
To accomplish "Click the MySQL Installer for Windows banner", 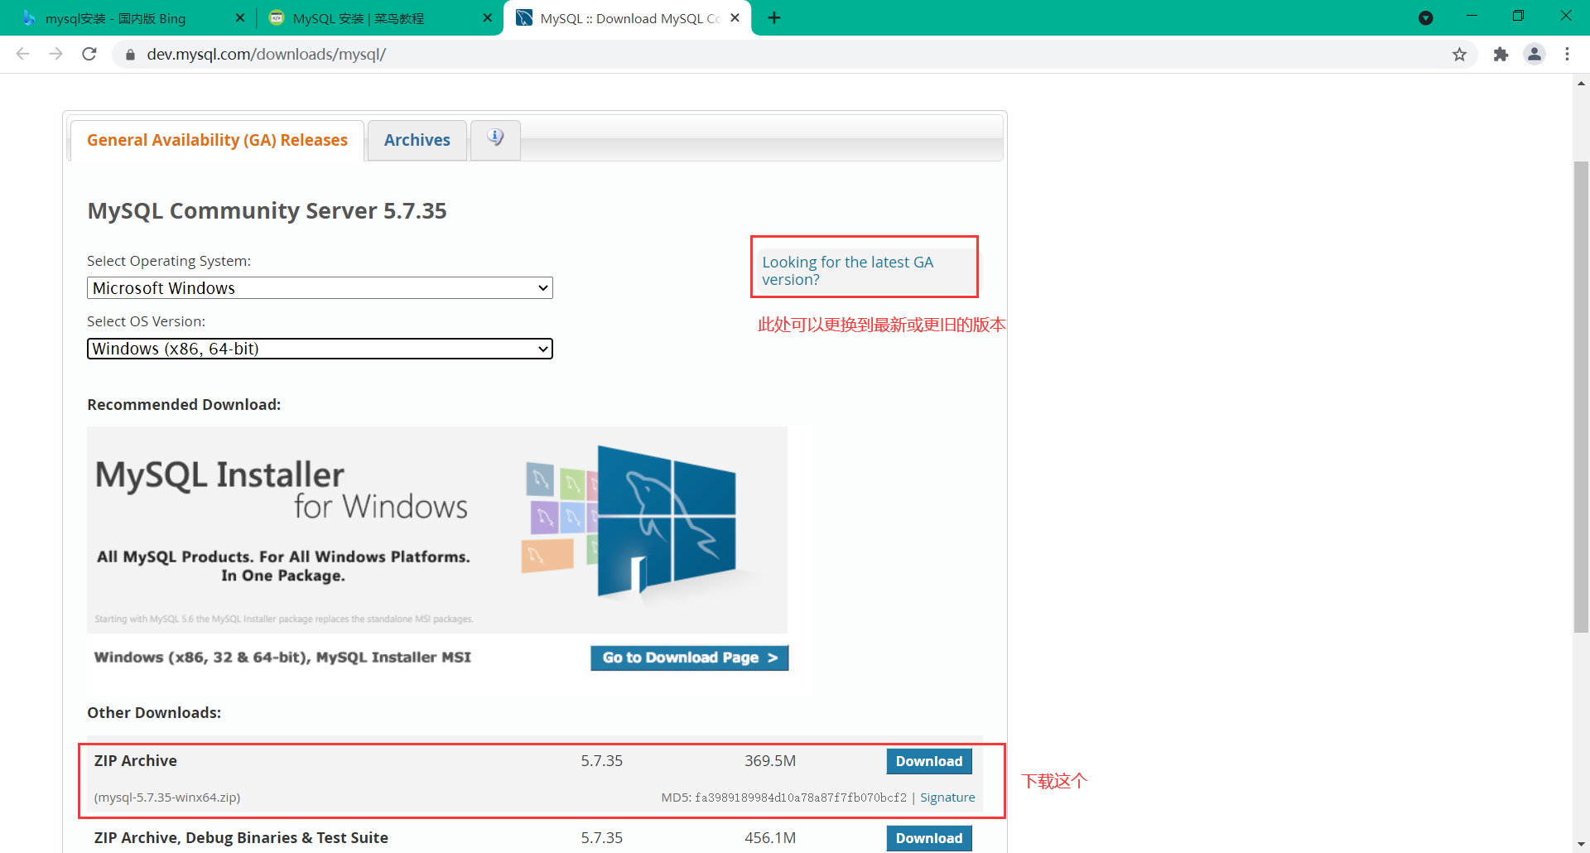I will [x=437, y=530].
